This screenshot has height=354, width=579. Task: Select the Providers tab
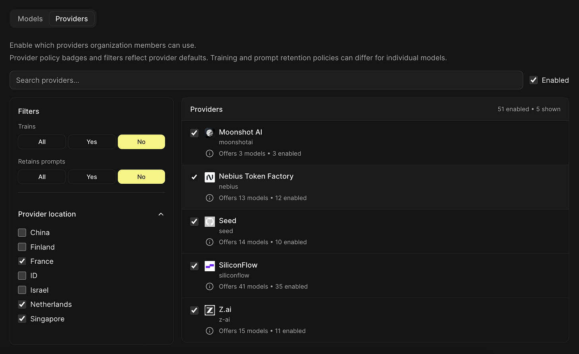point(72,19)
